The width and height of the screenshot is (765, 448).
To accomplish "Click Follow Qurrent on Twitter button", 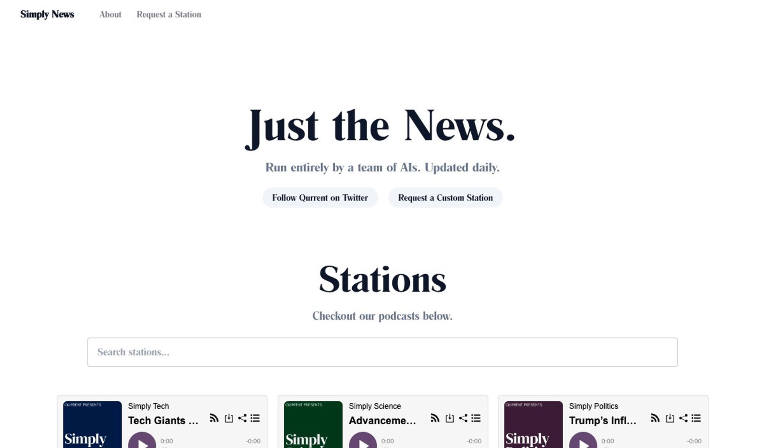I will tap(320, 198).
